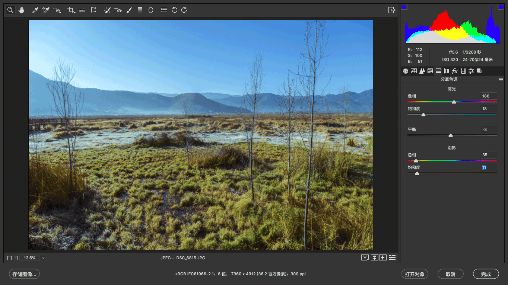Screen dimensions: 508x285
Task: Copy current settings to before icon
Action: coord(383,257)
